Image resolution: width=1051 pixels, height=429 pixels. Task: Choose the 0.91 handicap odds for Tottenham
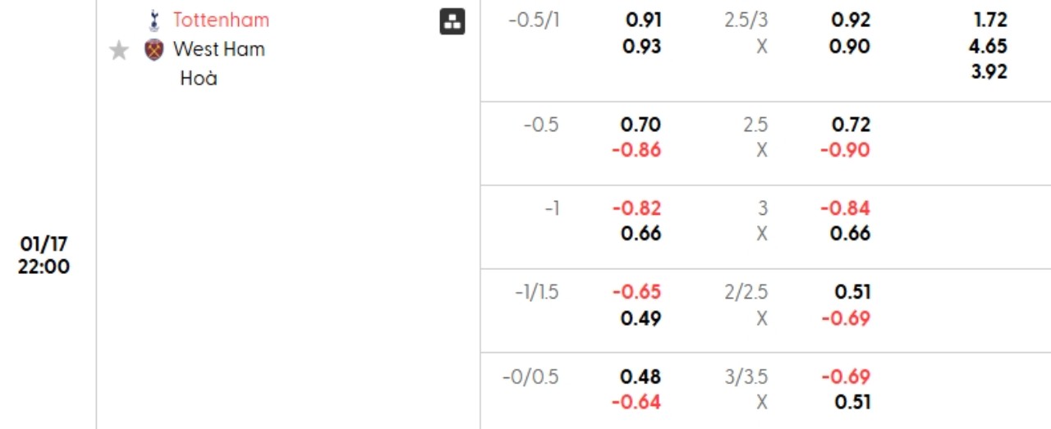coord(643,21)
